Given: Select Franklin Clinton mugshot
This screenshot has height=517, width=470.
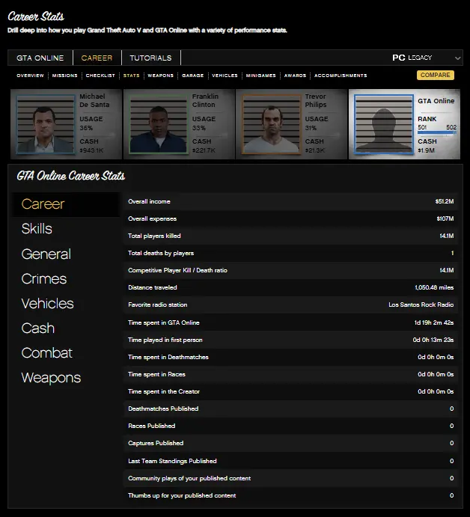Looking at the screenshot, I should coord(159,124).
